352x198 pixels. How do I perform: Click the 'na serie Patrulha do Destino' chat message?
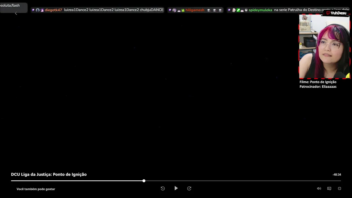pyautogui.click(x=311, y=10)
